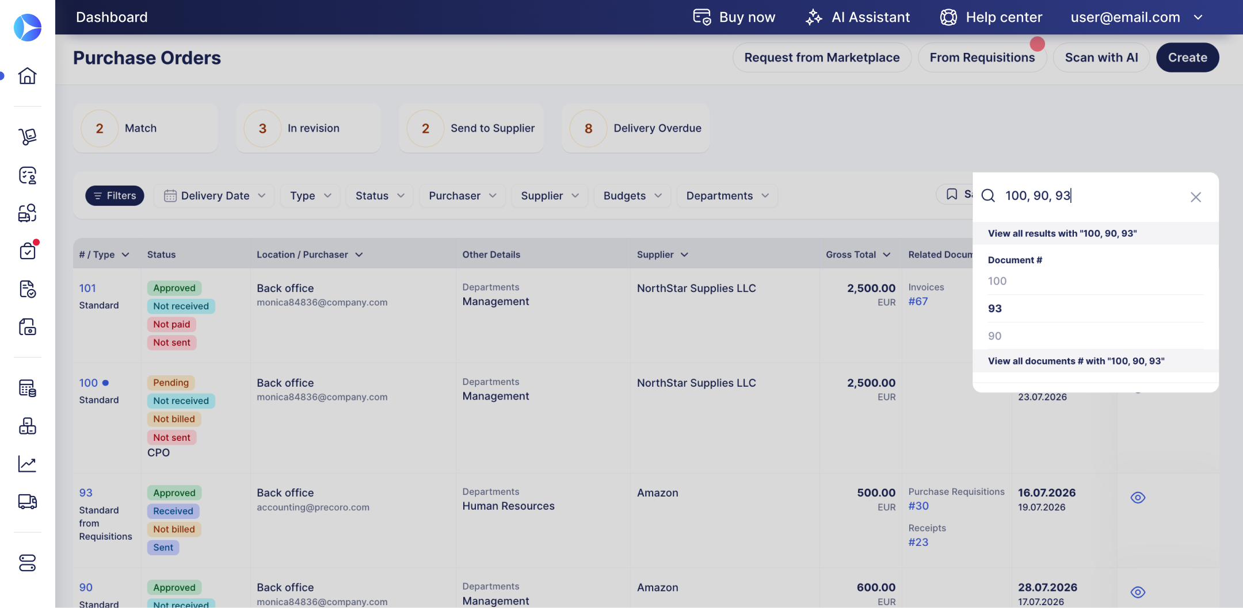Open the hand truck purchasing icon

(27, 137)
